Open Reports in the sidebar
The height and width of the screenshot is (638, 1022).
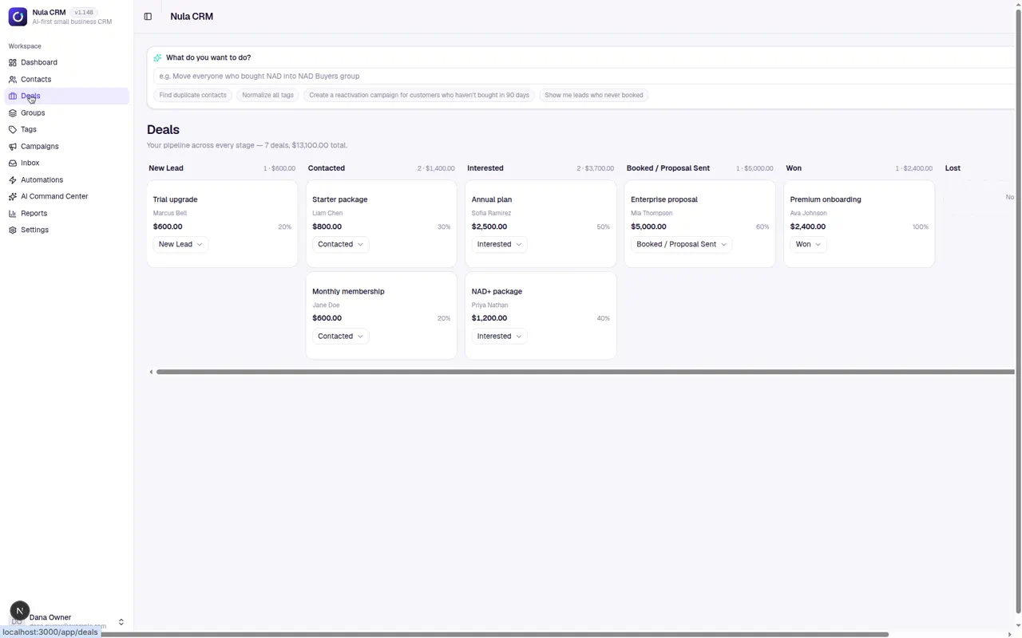(67, 214)
